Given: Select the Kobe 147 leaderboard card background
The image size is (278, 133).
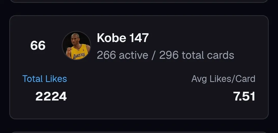Looking at the screenshot, I should (139, 67).
